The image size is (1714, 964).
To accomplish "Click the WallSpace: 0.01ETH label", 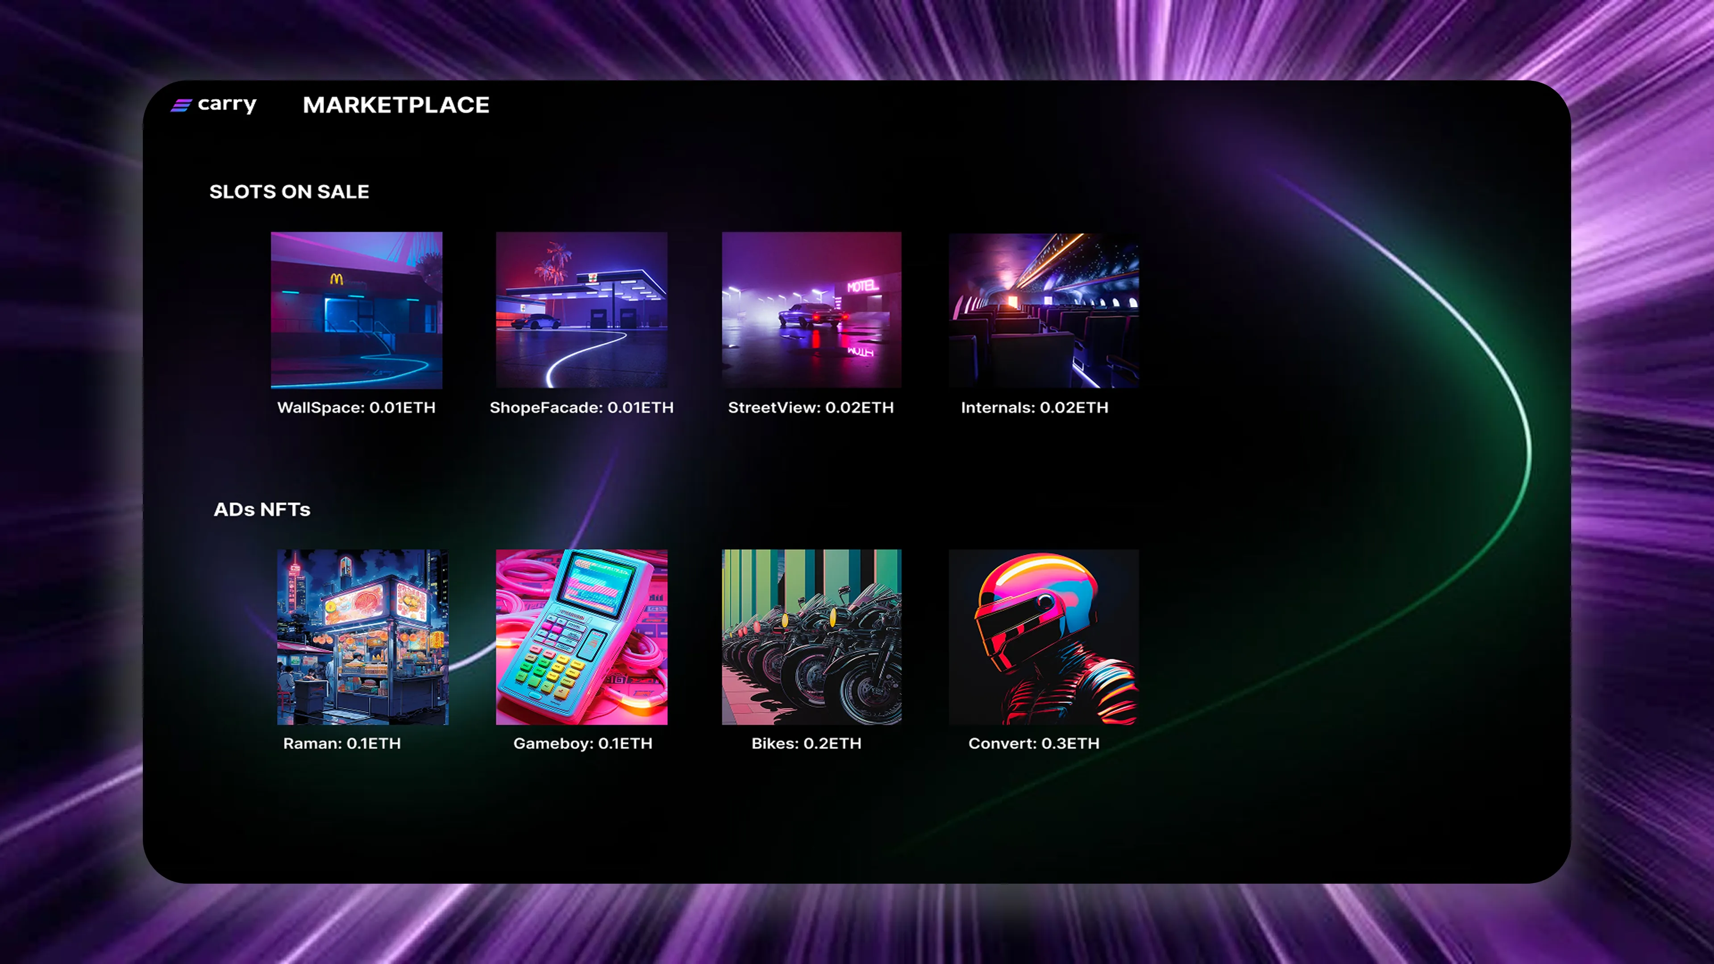I will [356, 407].
